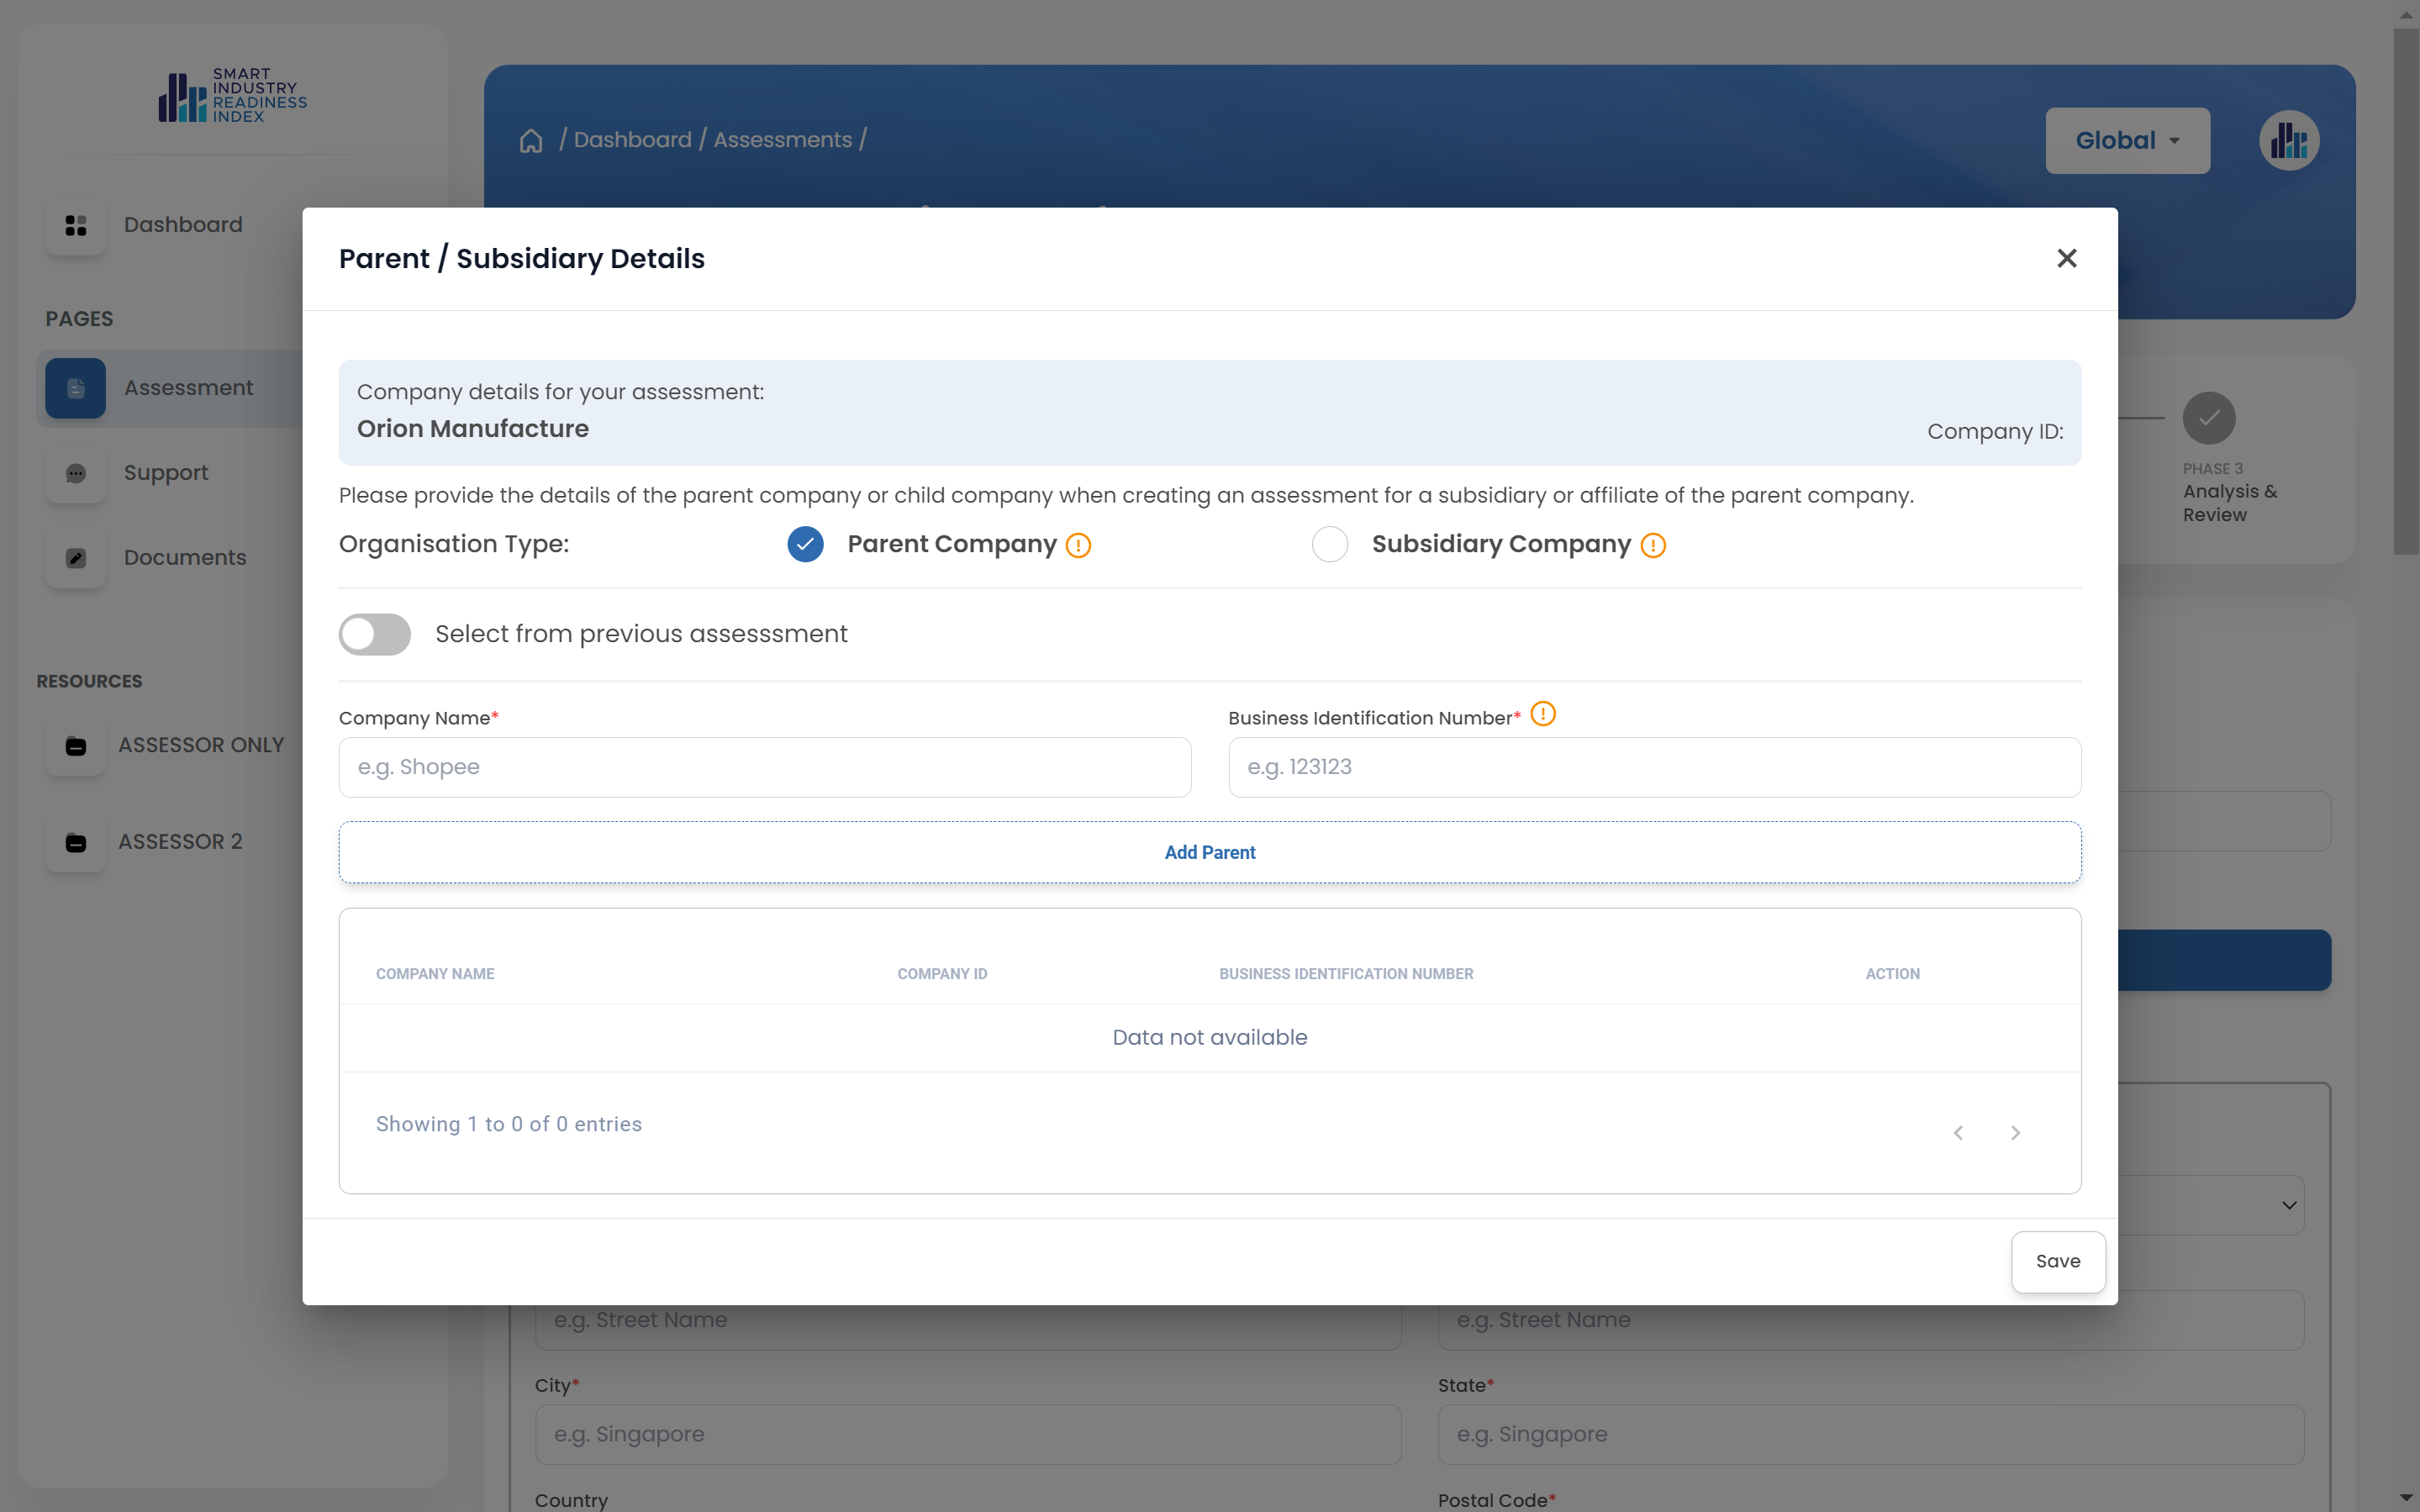
Task: Click the Parent Company info icon
Action: 1078,545
